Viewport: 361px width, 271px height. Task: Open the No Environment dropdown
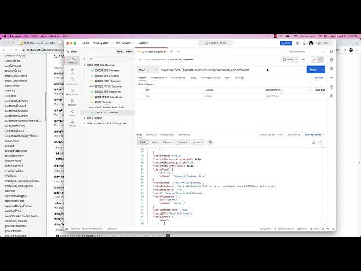(x=307, y=51)
